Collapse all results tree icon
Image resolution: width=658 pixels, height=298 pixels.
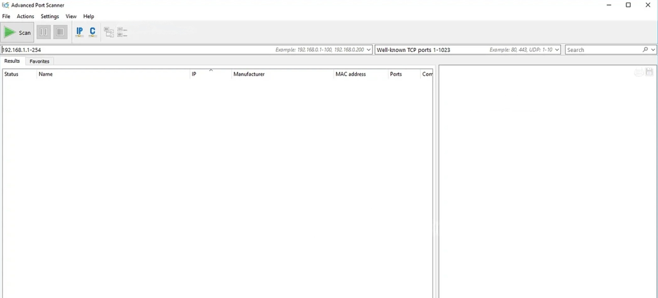(x=122, y=32)
